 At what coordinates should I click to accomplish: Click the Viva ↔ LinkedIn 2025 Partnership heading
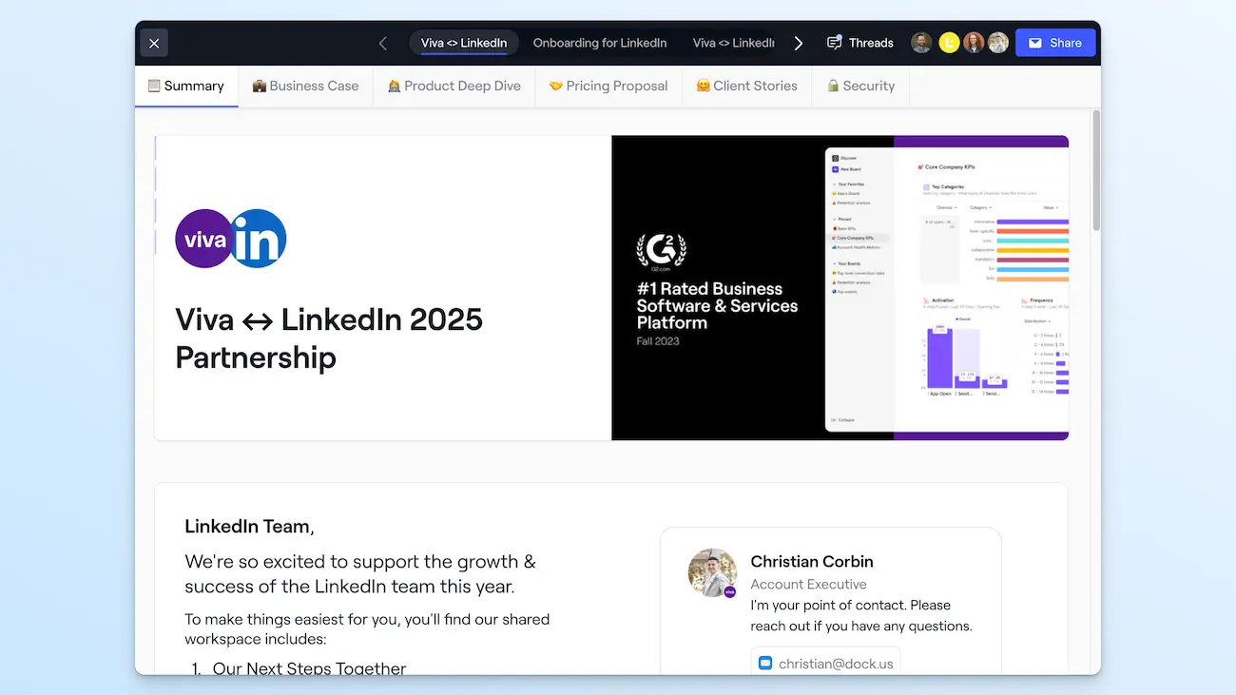(x=329, y=338)
